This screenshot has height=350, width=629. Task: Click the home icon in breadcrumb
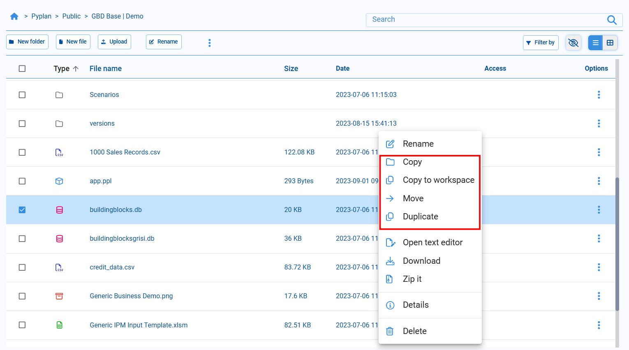click(14, 16)
